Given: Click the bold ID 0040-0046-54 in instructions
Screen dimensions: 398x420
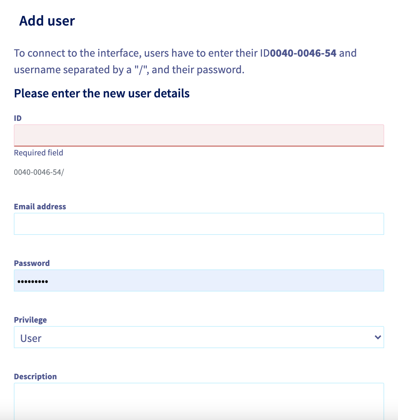Looking at the screenshot, I should (303, 53).
